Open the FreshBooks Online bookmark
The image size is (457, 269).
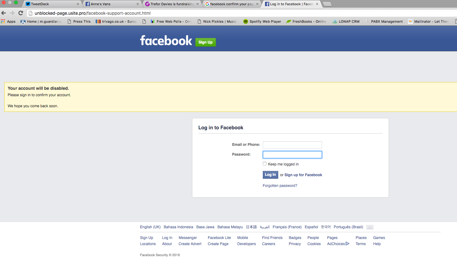pyautogui.click(x=306, y=21)
